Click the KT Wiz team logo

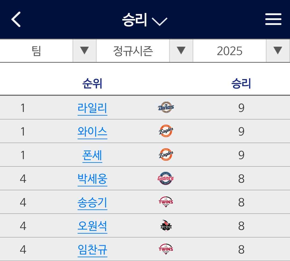coord(166,226)
